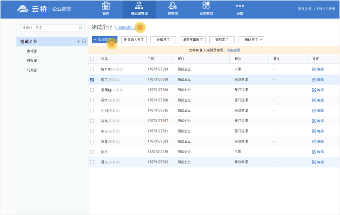
Task: Edit row with phone 17673177301
Action: tap(318, 131)
